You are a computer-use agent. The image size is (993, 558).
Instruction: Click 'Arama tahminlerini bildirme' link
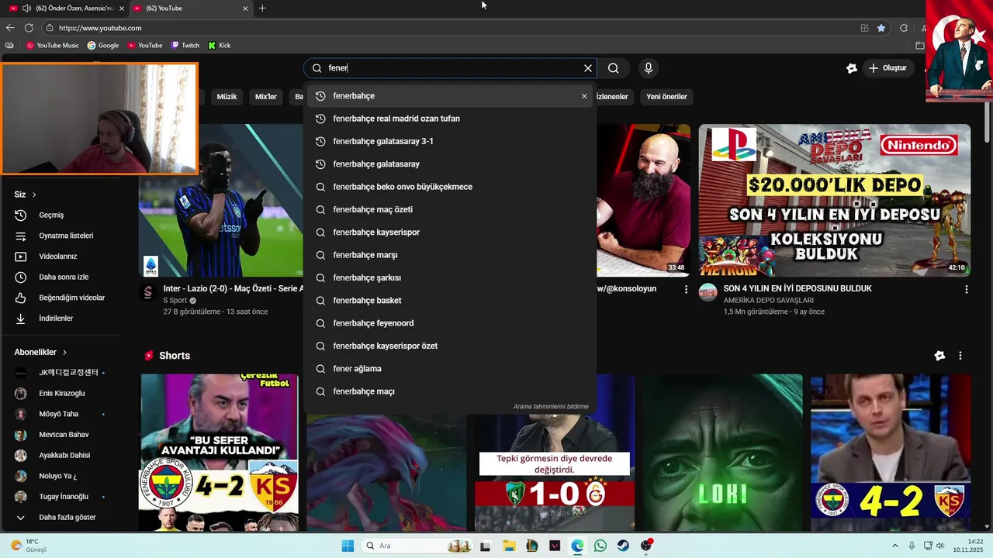tap(551, 407)
